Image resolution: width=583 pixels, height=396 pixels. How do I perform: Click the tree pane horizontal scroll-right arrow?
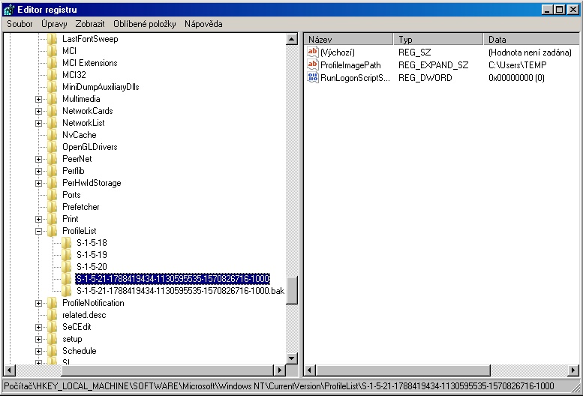[x=280, y=369]
